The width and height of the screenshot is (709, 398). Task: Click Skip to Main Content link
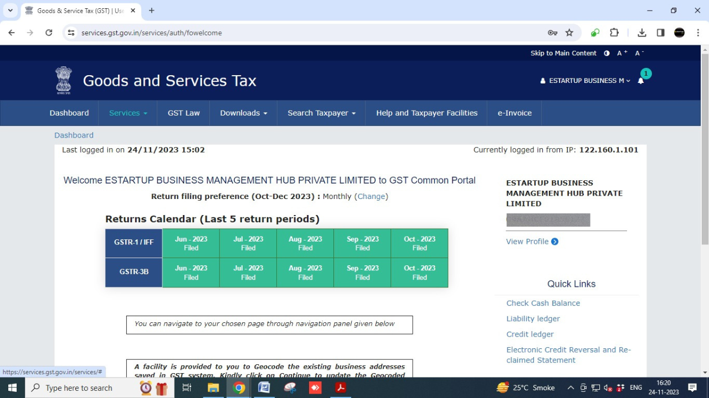point(563,53)
